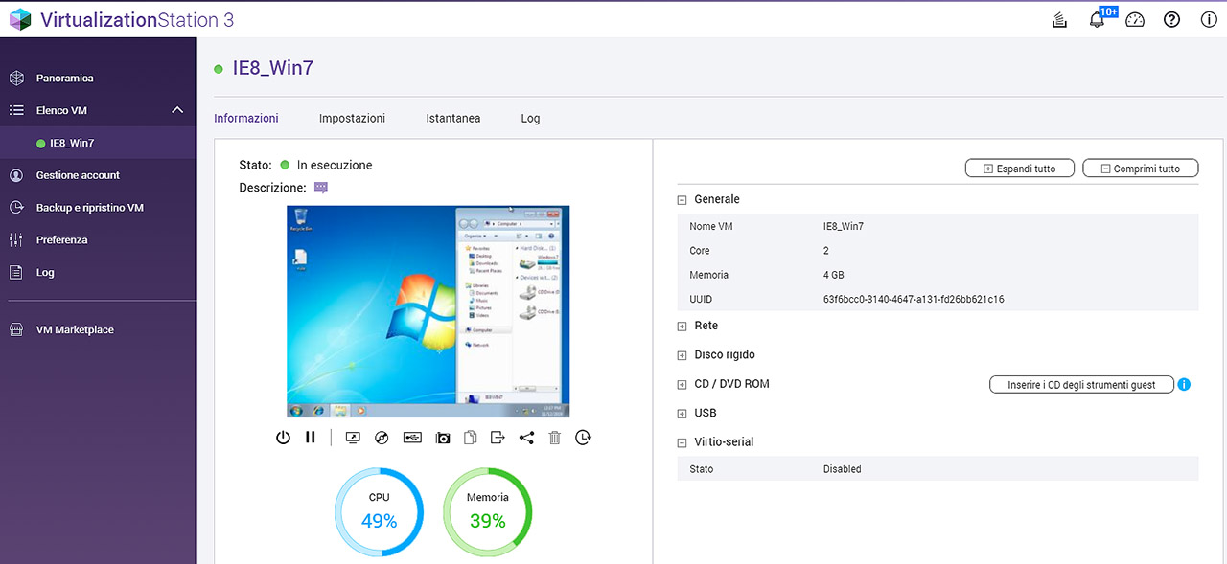Expand the Disco rigido section

coord(683,355)
